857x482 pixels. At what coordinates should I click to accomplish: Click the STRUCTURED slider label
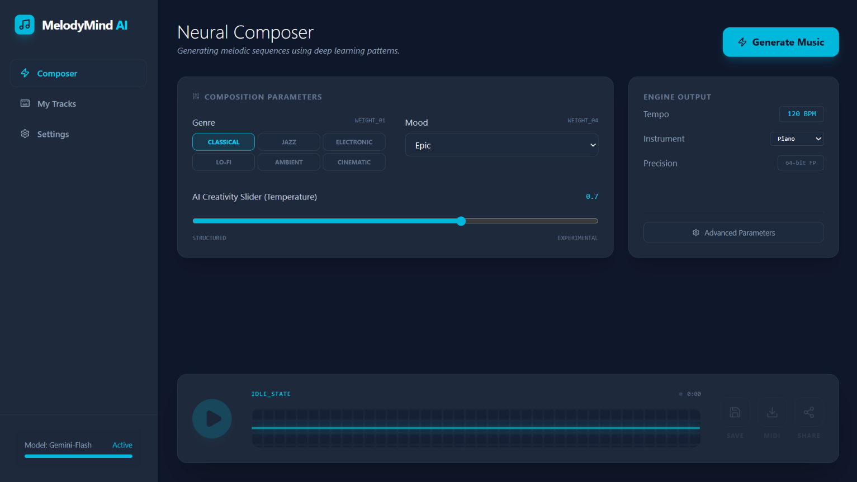209,238
